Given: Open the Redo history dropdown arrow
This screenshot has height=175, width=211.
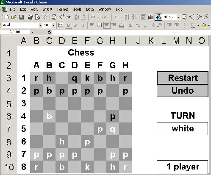Looking at the screenshot, I should click(x=109, y=17).
